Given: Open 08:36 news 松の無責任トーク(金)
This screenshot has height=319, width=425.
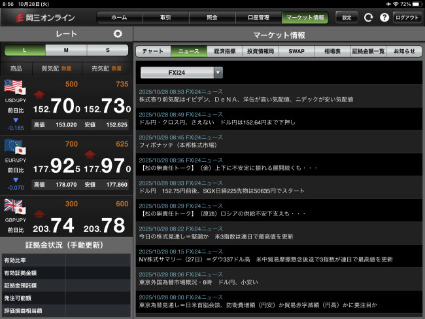Looking at the screenshot, I should tap(279, 164).
